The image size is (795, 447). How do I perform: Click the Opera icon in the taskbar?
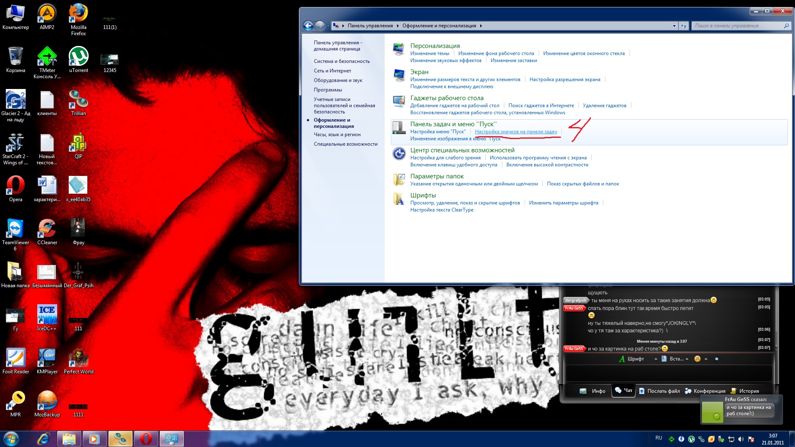tap(146, 439)
